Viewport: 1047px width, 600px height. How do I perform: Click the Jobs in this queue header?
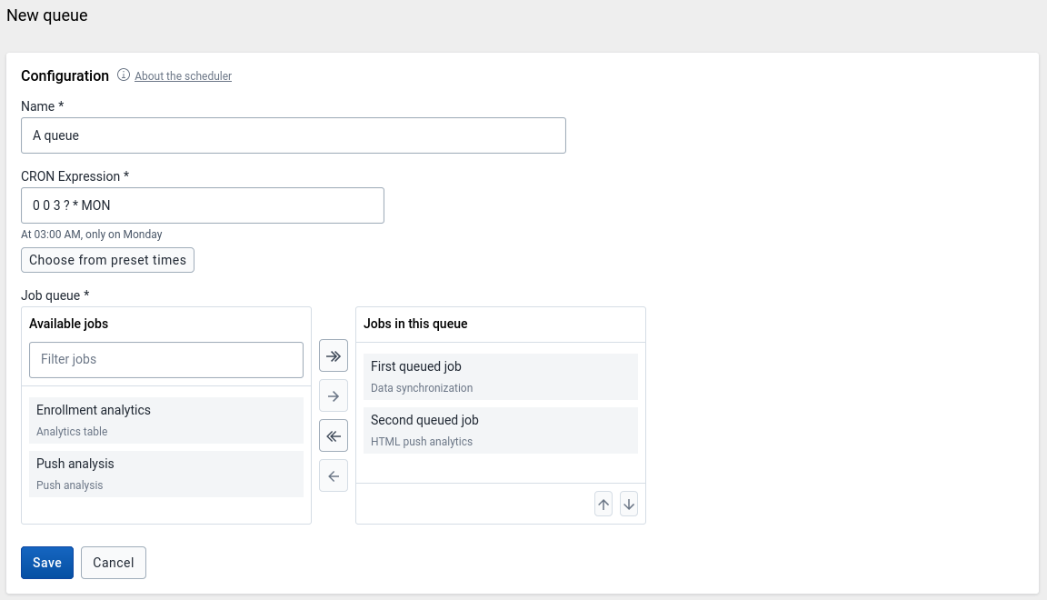coord(414,324)
